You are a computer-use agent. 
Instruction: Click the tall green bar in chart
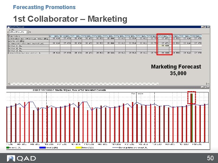coord(192,118)
